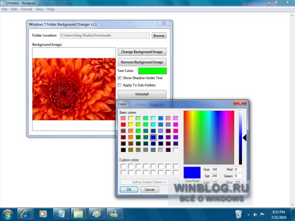Confirm the Color dialog with OK
Viewport: 295px width, 221px height.
[129, 190]
